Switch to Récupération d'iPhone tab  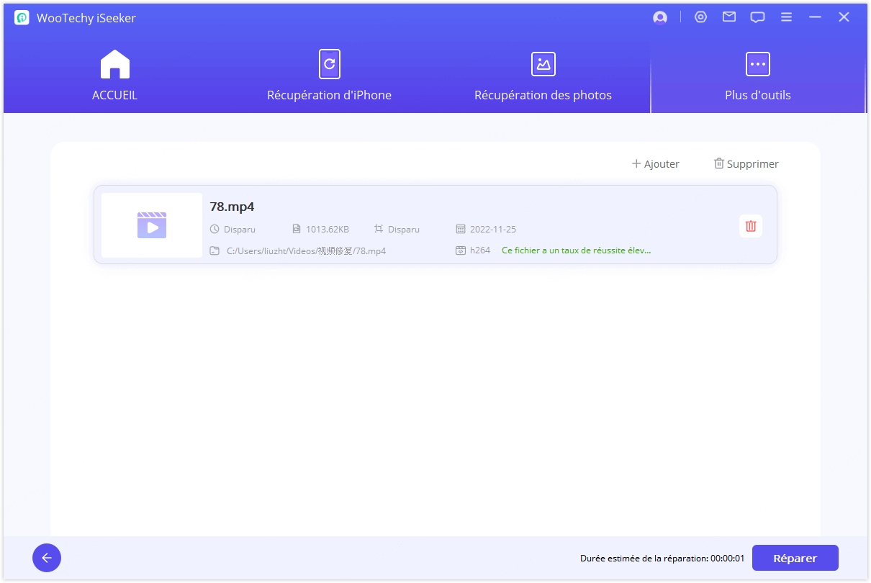(x=329, y=76)
